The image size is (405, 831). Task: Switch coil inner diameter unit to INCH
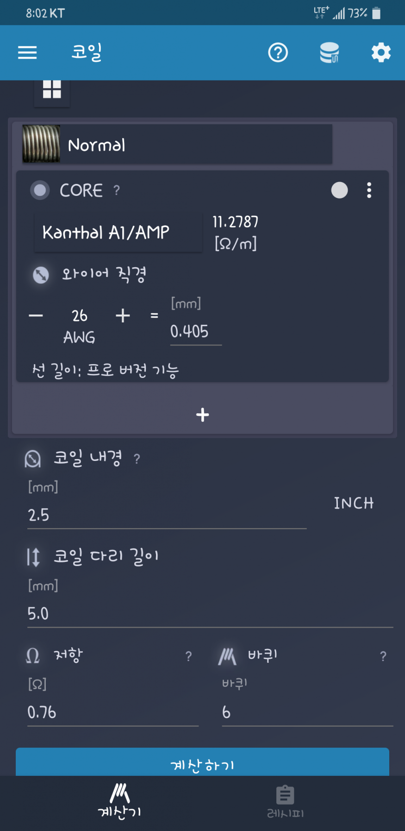(354, 503)
